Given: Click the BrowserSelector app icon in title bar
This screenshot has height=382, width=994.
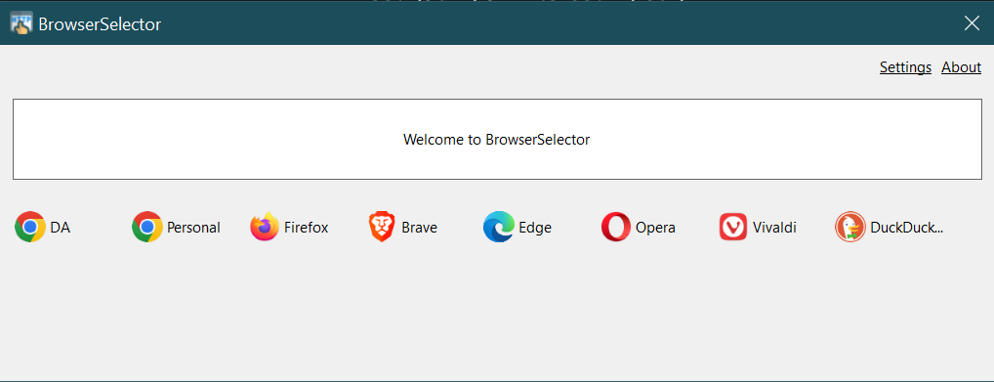Looking at the screenshot, I should [x=21, y=22].
